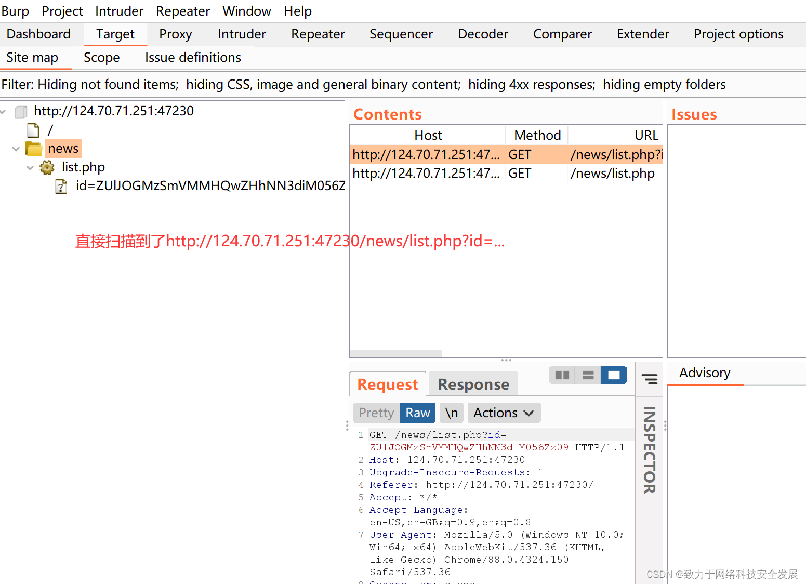Screen dimensions: 806x584
Task: Click the User-Agent header in request
Action: 497,553
